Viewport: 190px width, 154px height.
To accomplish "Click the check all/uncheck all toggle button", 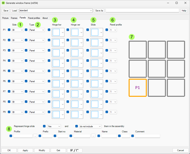I will click(x=75, y=150).
